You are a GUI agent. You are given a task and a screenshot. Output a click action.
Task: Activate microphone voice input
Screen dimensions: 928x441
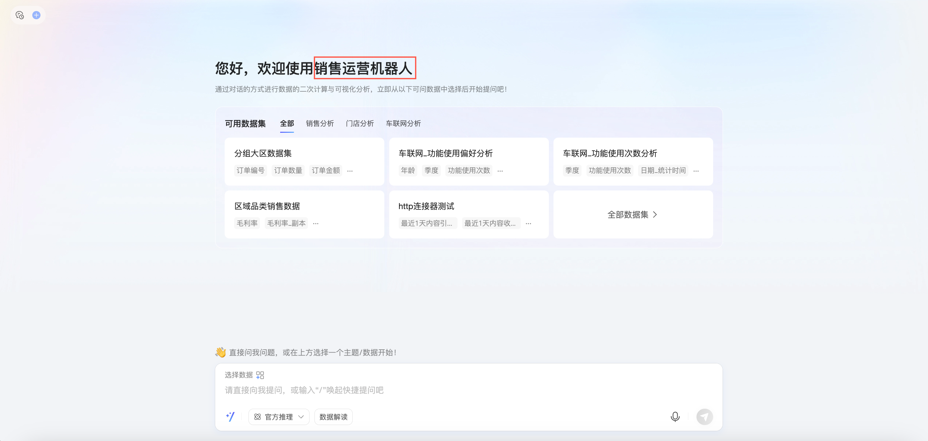pyautogui.click(x=675, y=417)
